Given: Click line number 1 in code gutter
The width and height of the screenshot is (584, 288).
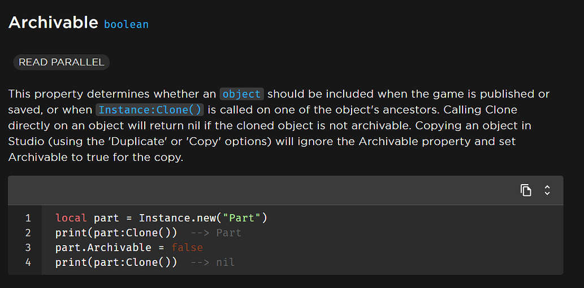Looking at the screenshot, I should (x=28, y=218).
